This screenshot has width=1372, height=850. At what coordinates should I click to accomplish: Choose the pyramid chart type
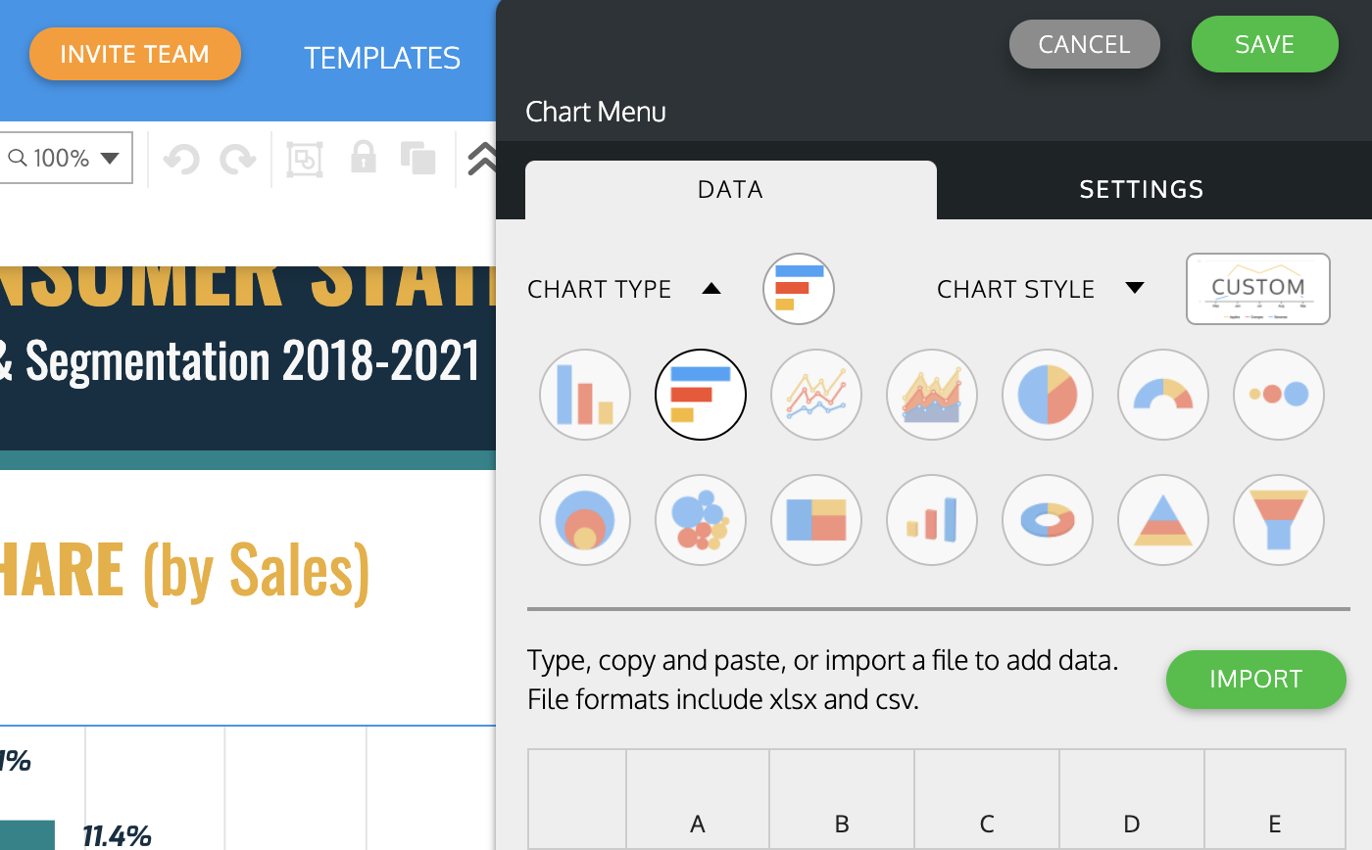pos(1163,520)
